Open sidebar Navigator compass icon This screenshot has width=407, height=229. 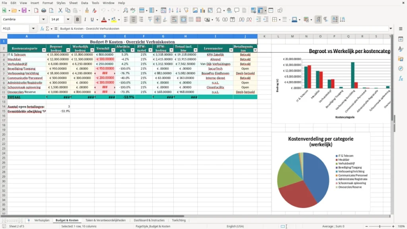[x=401, y=68]
